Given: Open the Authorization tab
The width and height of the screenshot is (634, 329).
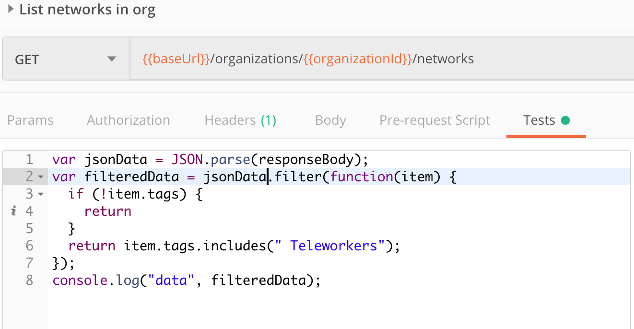Looking at the screenshot, I should tap(129, 120).
